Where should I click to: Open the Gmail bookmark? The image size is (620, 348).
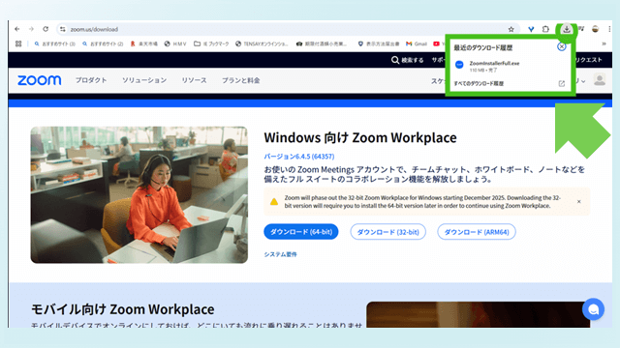pyautogui.click(x=417, y=43)
